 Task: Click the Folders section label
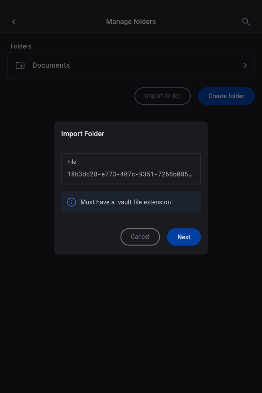[x=21, y=46]
